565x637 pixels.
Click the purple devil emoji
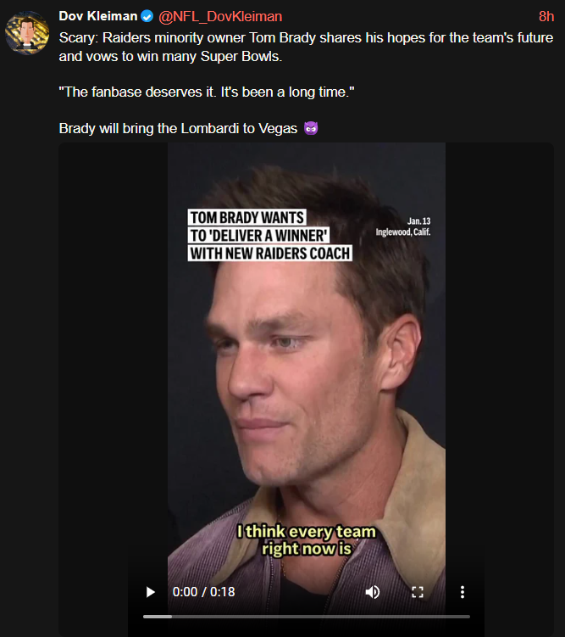coord(311,128)
